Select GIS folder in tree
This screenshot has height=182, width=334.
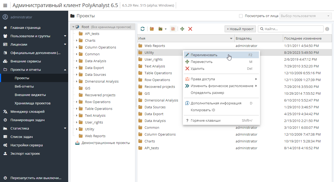click(x=88, y=88)
